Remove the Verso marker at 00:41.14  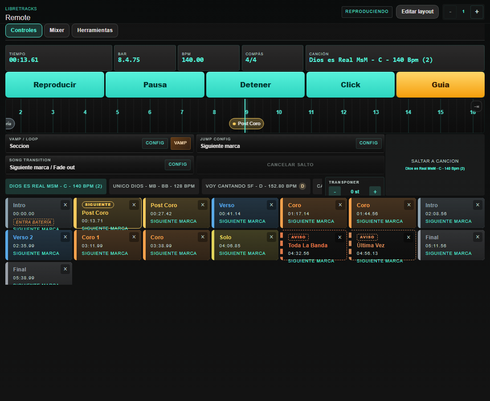coord(272,205)
